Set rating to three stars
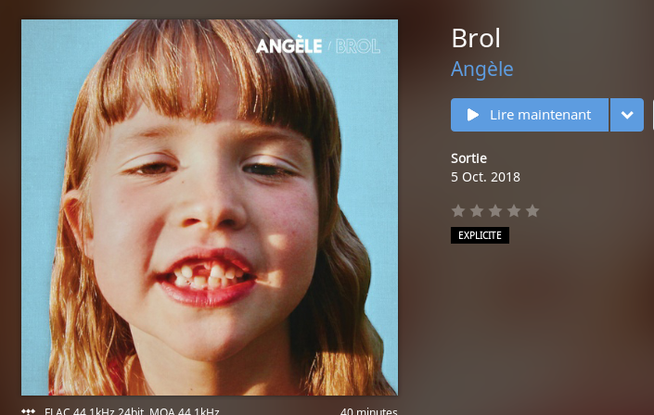The height and width of the screenshot is (415, 654). pyautogui.click(x=495, y=211)
